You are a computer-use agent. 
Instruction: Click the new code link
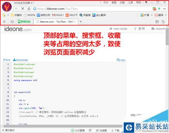(x=118, y=29)
